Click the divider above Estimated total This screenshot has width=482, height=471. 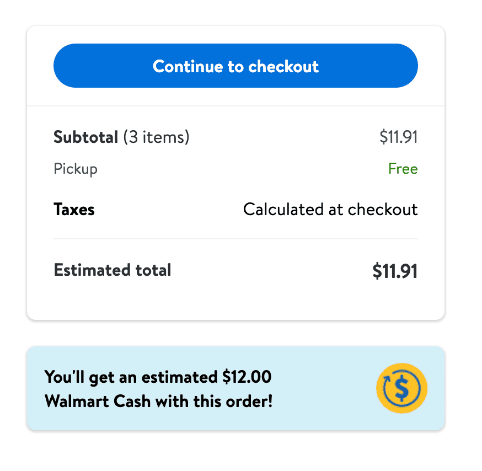click(x=235, y=239)
